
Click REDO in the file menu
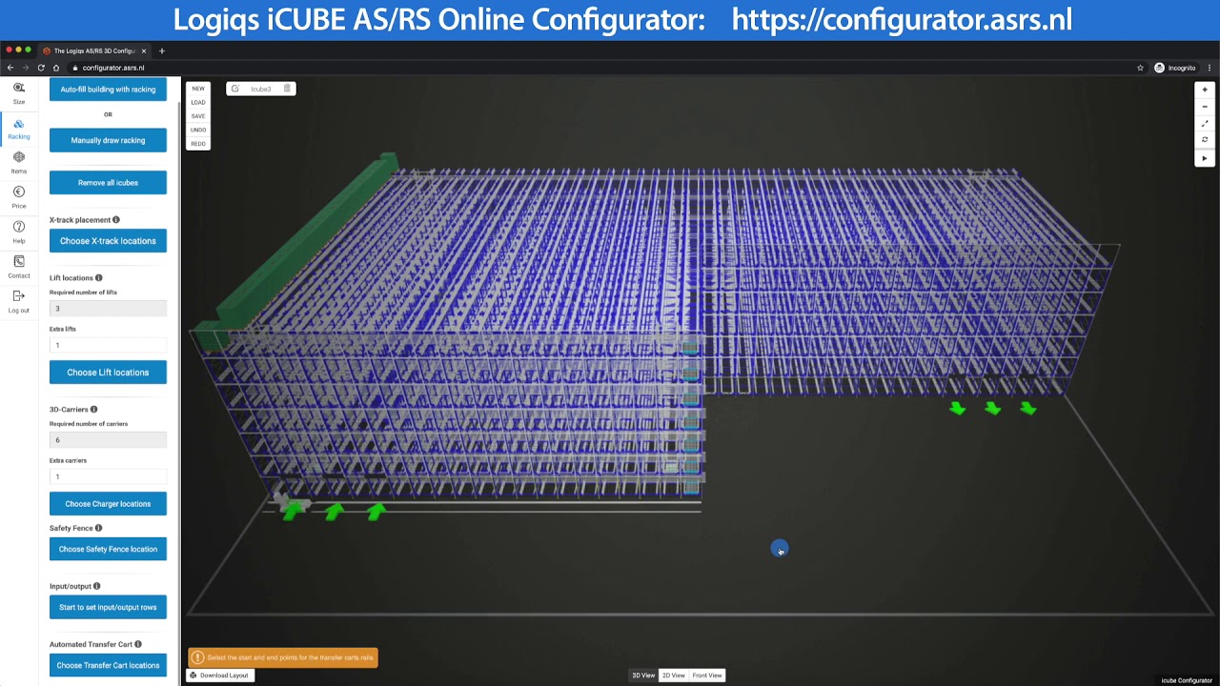point(198,144)
